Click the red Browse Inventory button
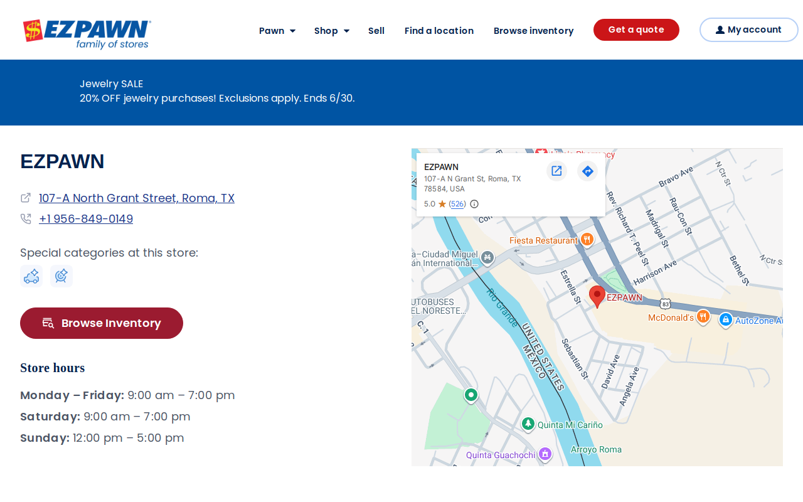 [102, 323]
